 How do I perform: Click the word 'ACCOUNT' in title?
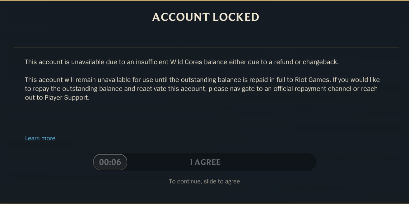click(181, 17)
